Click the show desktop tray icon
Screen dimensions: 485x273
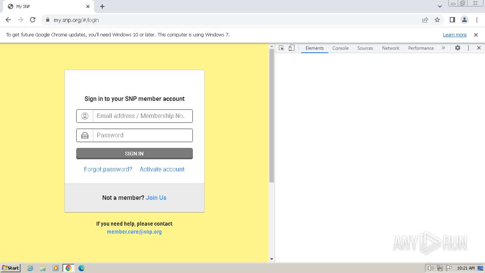click(x=480, y=268)
